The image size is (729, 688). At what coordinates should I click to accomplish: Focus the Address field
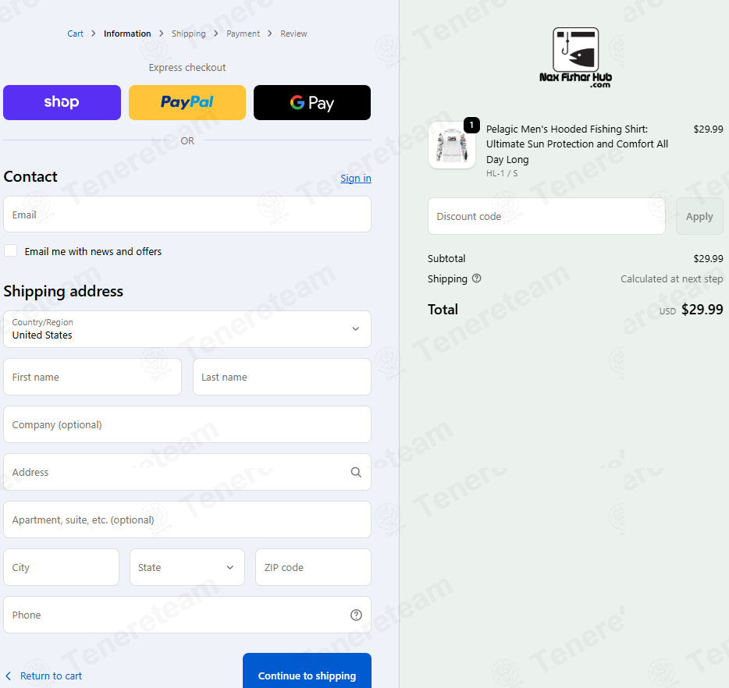(187, 472)
